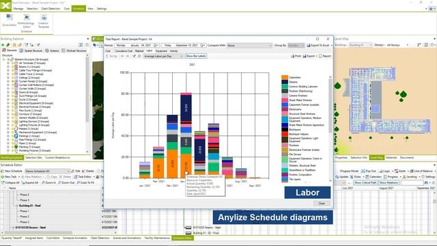Click the Common Building Laborers green swatch
Screen dimensions: 437x246
(x=285, y=87)
